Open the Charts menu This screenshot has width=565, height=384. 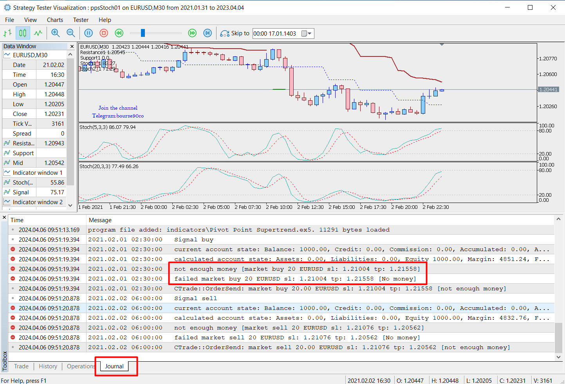click(55, 20)
